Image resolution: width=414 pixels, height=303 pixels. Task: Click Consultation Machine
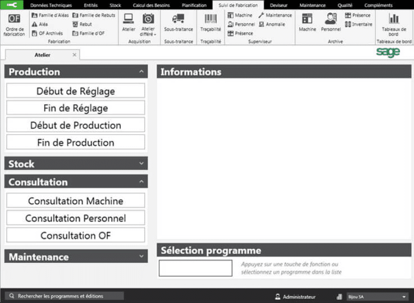tap(75, 200)
